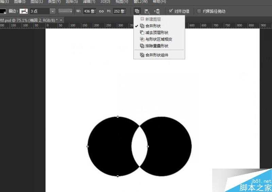
Task: Click the path alignment icon
Action: click(147, 11)
